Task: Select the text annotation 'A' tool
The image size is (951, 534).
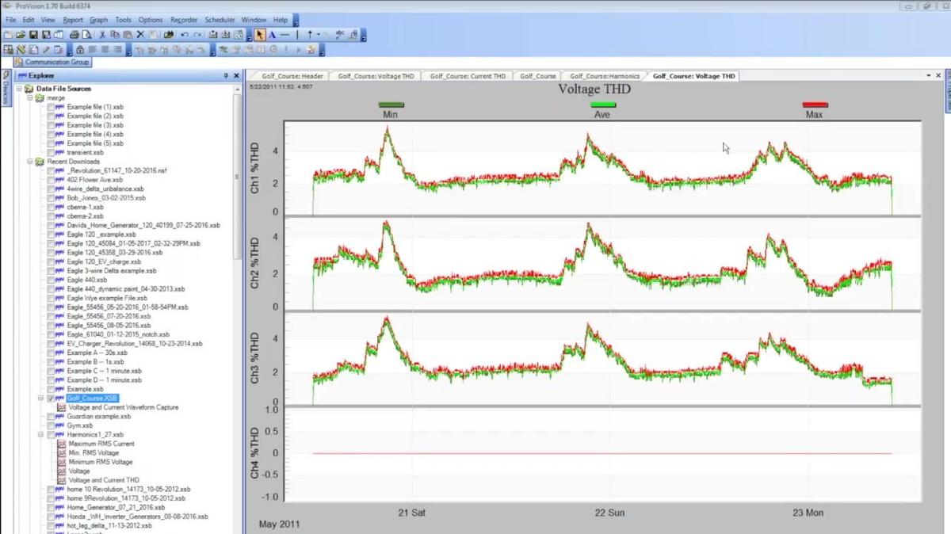Action: (272, 35)
